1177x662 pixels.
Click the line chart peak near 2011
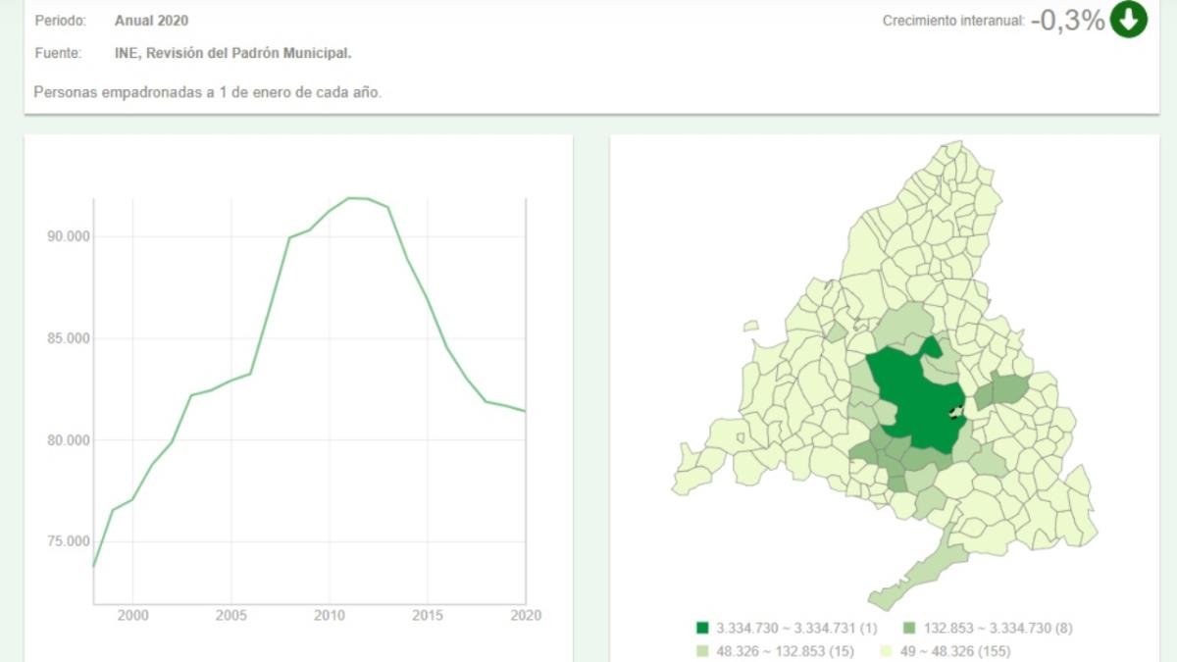(x=350, y=198)
